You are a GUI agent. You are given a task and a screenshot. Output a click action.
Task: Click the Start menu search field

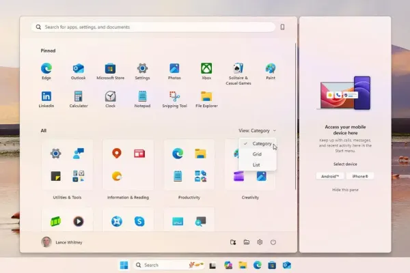(x=153, y=27)
